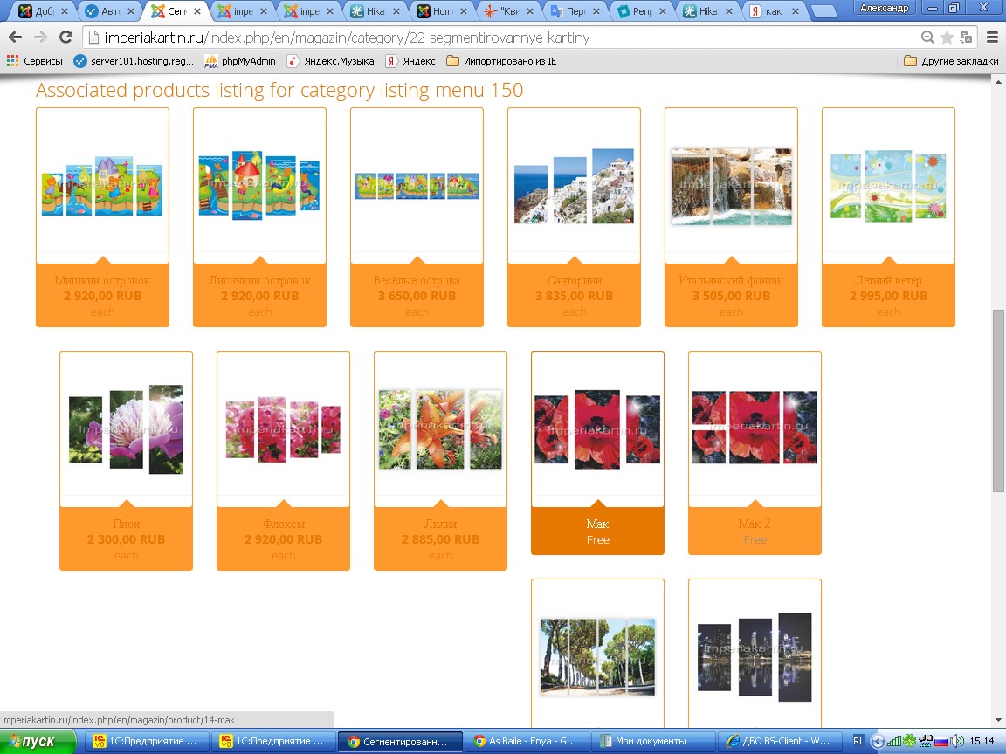Click the 2 300,00 RUB price
The height and width of the screenshot is (754, 1006).
coord(127,540)
